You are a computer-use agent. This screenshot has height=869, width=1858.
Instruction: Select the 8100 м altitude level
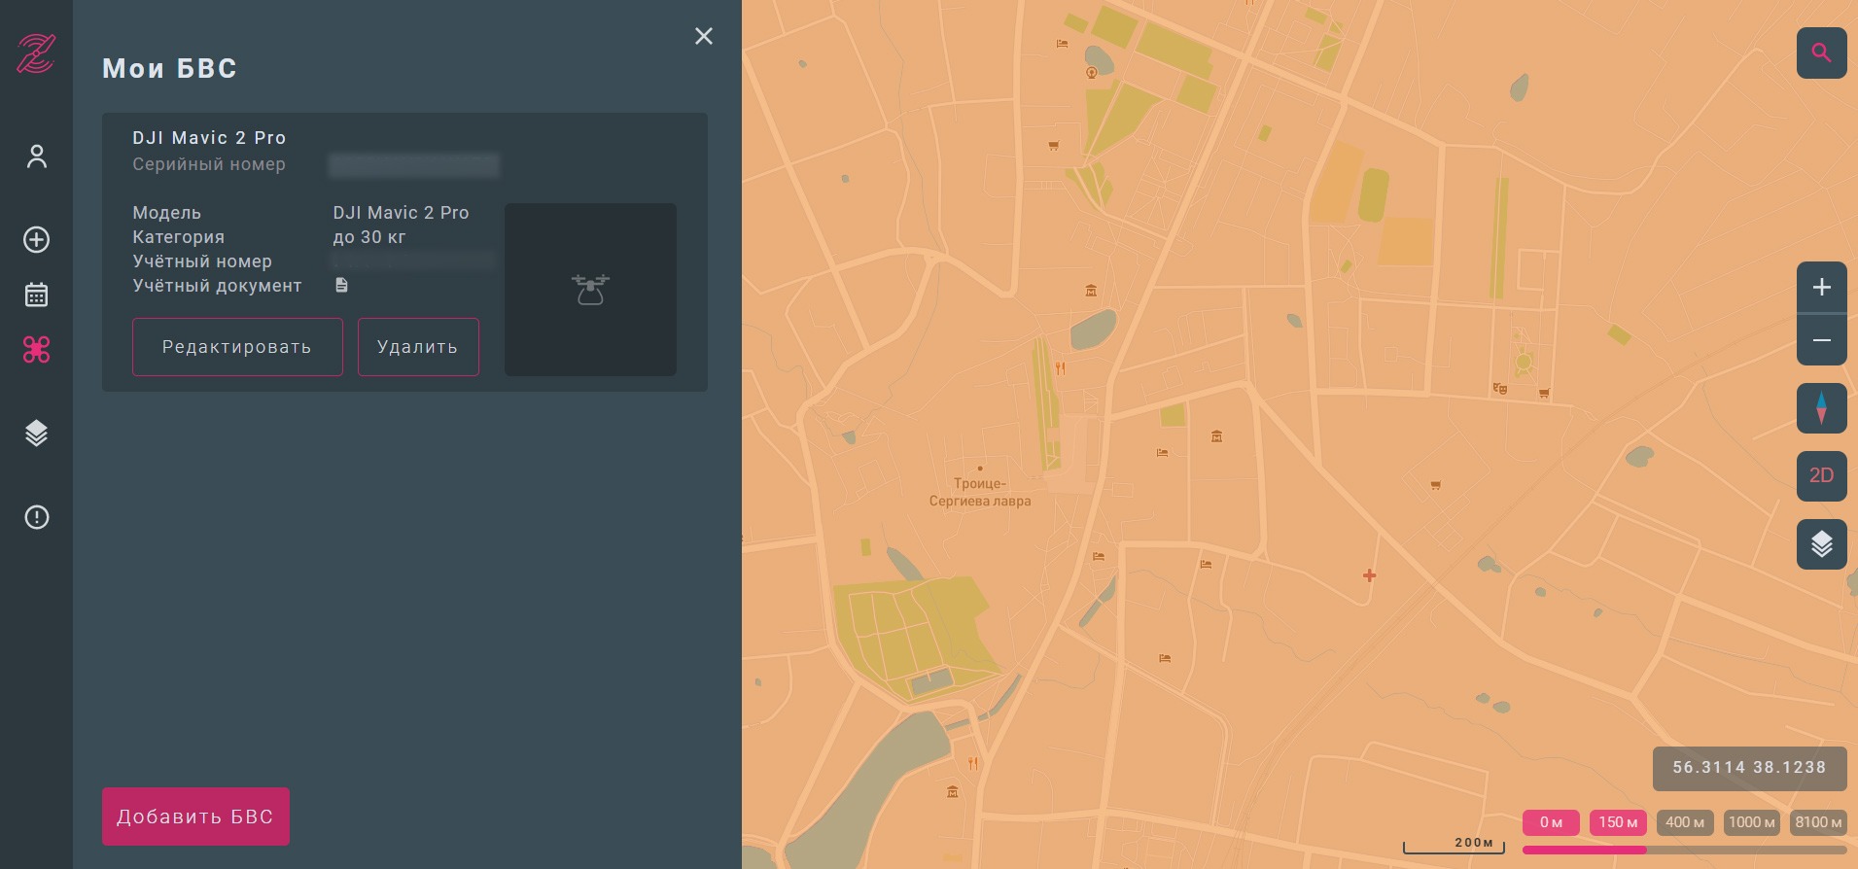(1818, 822)
